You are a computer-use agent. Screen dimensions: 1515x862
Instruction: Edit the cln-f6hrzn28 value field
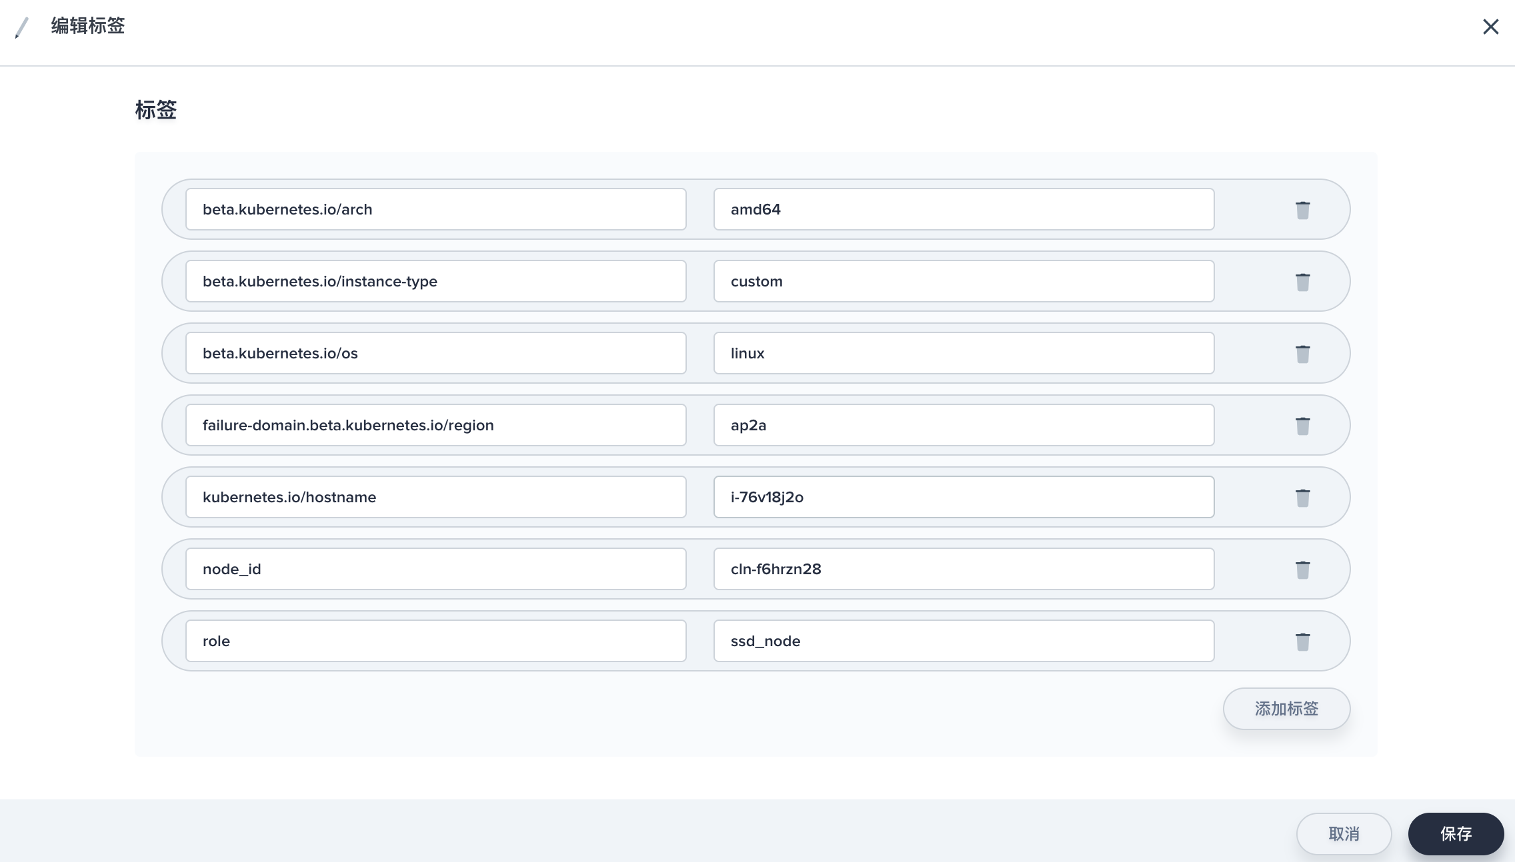pyautogui.click(x=964, y=569)
